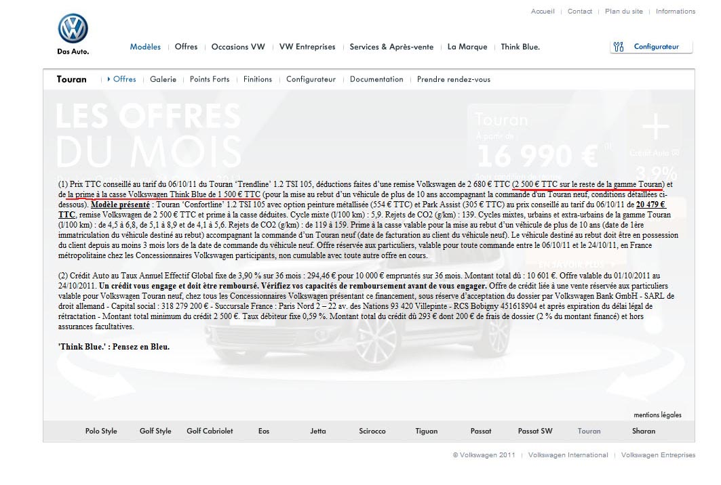
Task: Open the Modèles menu
Action: pos(145,47)
